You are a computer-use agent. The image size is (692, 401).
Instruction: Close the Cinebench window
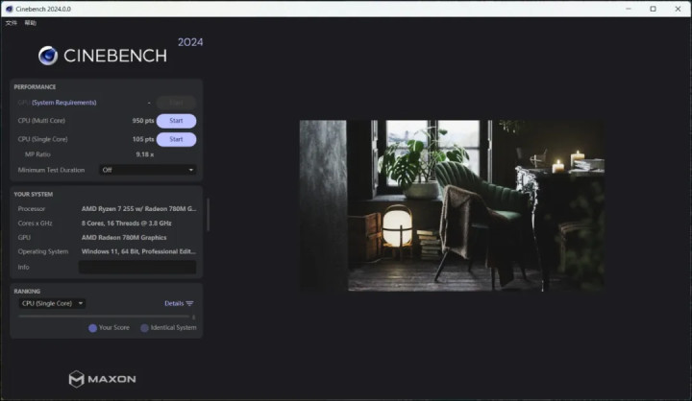[678, 9]
